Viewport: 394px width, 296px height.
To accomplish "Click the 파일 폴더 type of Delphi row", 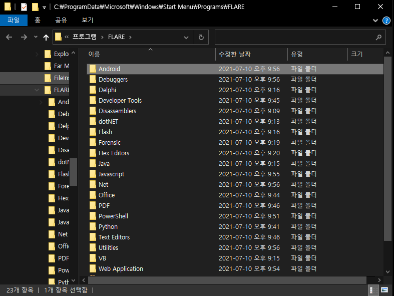I will click(303, 90).
